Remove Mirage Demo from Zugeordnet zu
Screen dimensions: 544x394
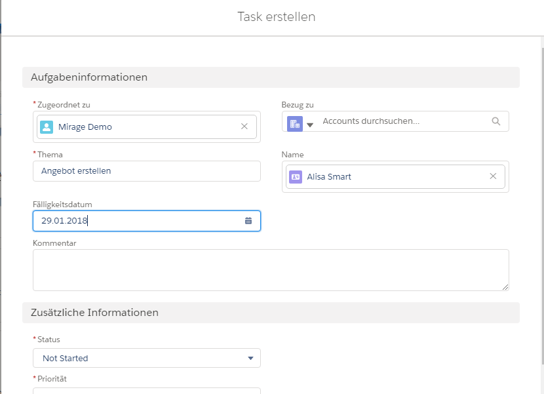(244, 127)
